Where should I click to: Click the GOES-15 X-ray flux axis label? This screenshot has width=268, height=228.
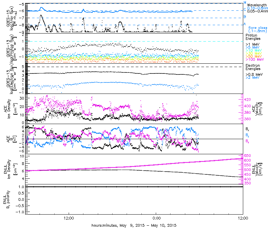[12, 18]
